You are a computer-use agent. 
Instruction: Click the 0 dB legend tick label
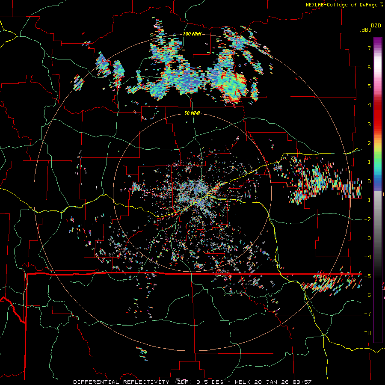[x=369, y=181]
